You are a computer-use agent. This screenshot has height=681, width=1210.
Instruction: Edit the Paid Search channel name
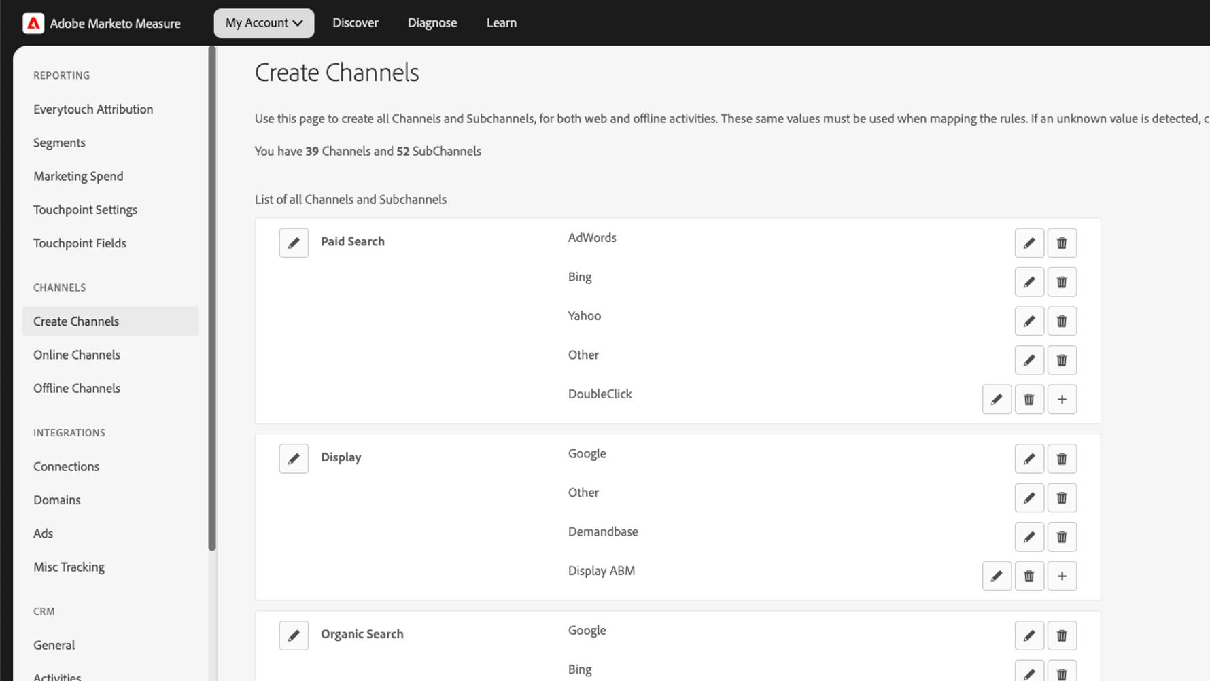click(x=294, y=243)
